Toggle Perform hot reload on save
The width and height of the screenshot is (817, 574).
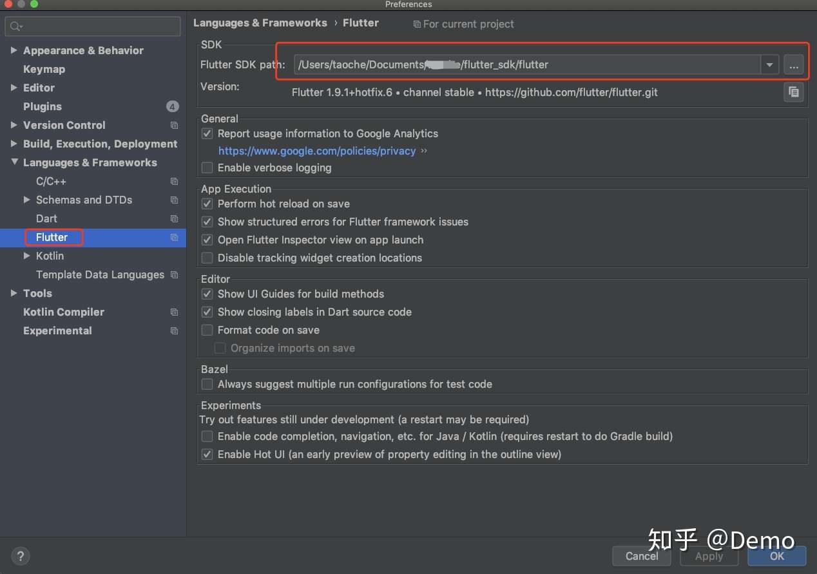tap(207, 204)
